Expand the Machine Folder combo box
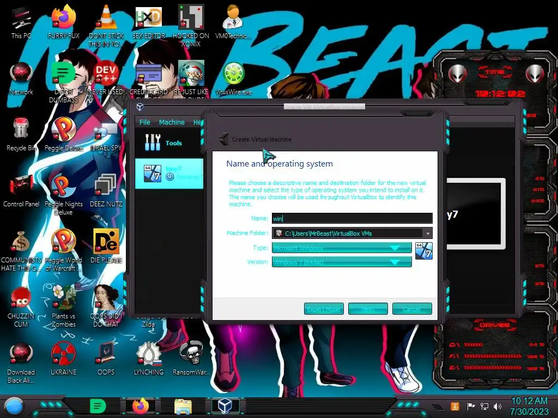Screen dimensions: 558x418 point(428,233)
